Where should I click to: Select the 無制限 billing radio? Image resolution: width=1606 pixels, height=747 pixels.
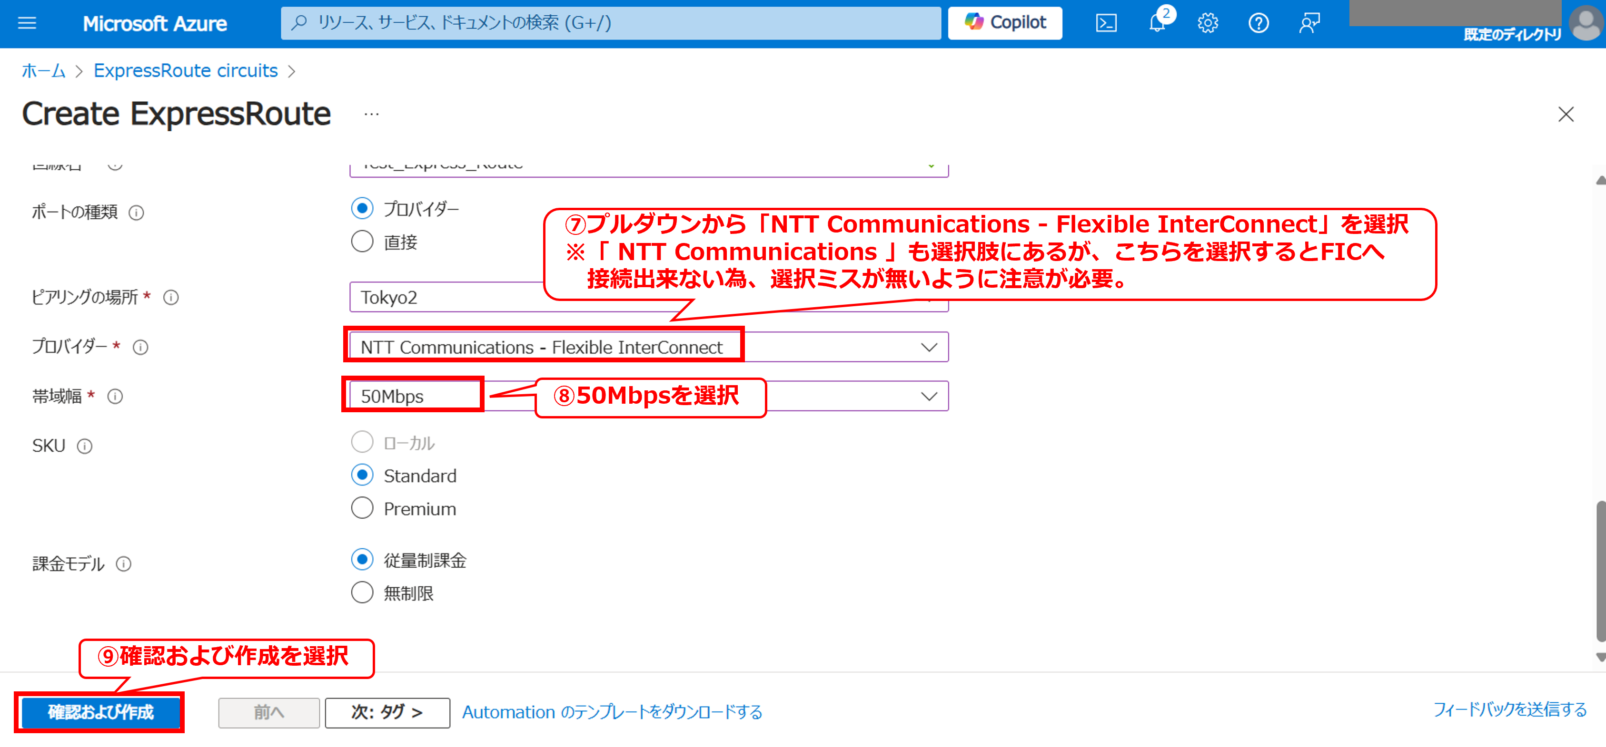coord(362,592)
